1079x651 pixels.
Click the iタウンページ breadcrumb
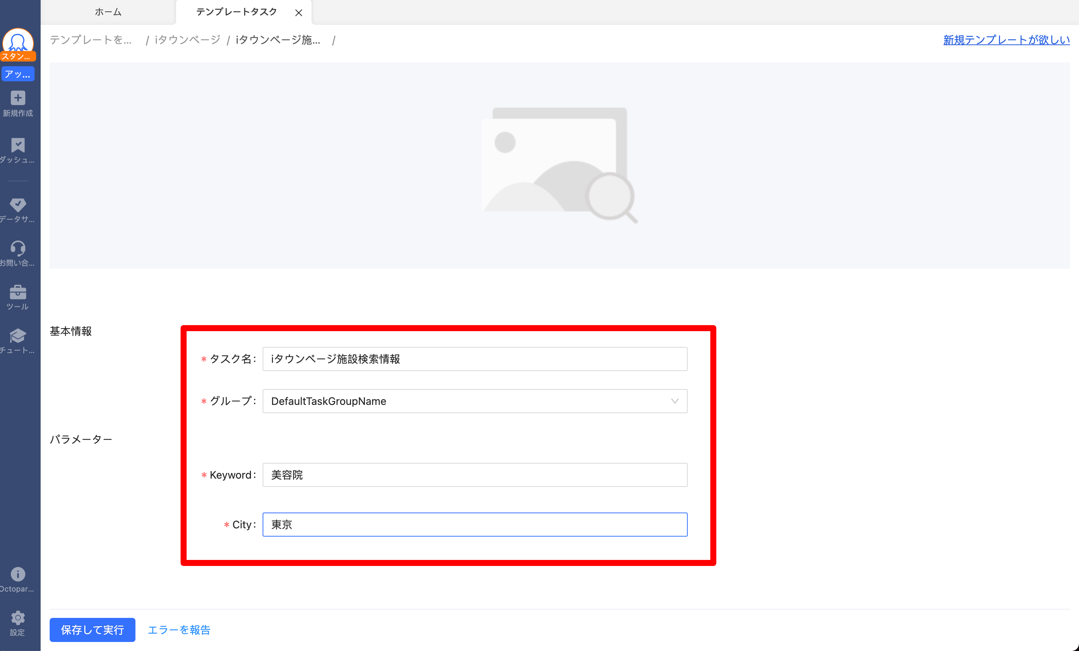click(187, 40)
